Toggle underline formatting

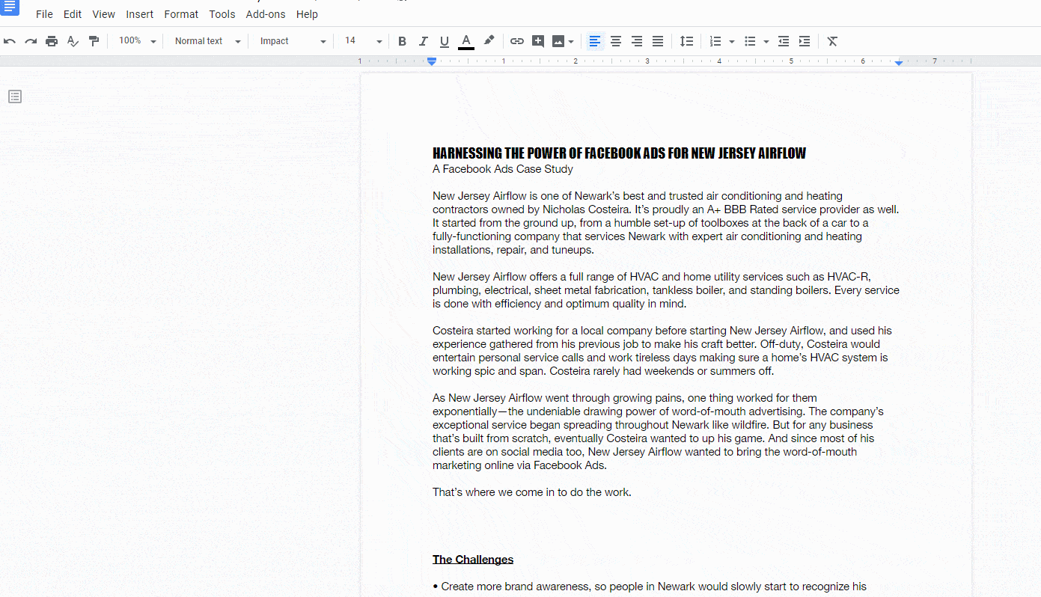click(445, 41)
